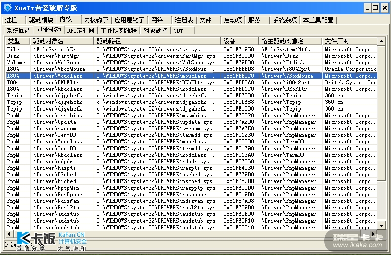Click the vertical scrollbar down arrow
Screen dimensions: 391x255
click(381, 226)
